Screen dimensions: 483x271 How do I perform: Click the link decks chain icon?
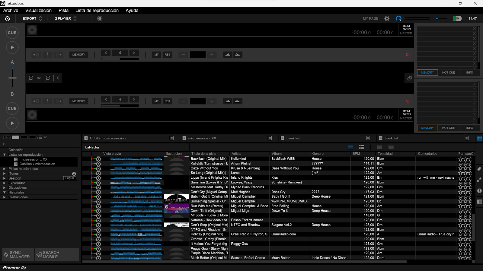click(x=409, y=78)
